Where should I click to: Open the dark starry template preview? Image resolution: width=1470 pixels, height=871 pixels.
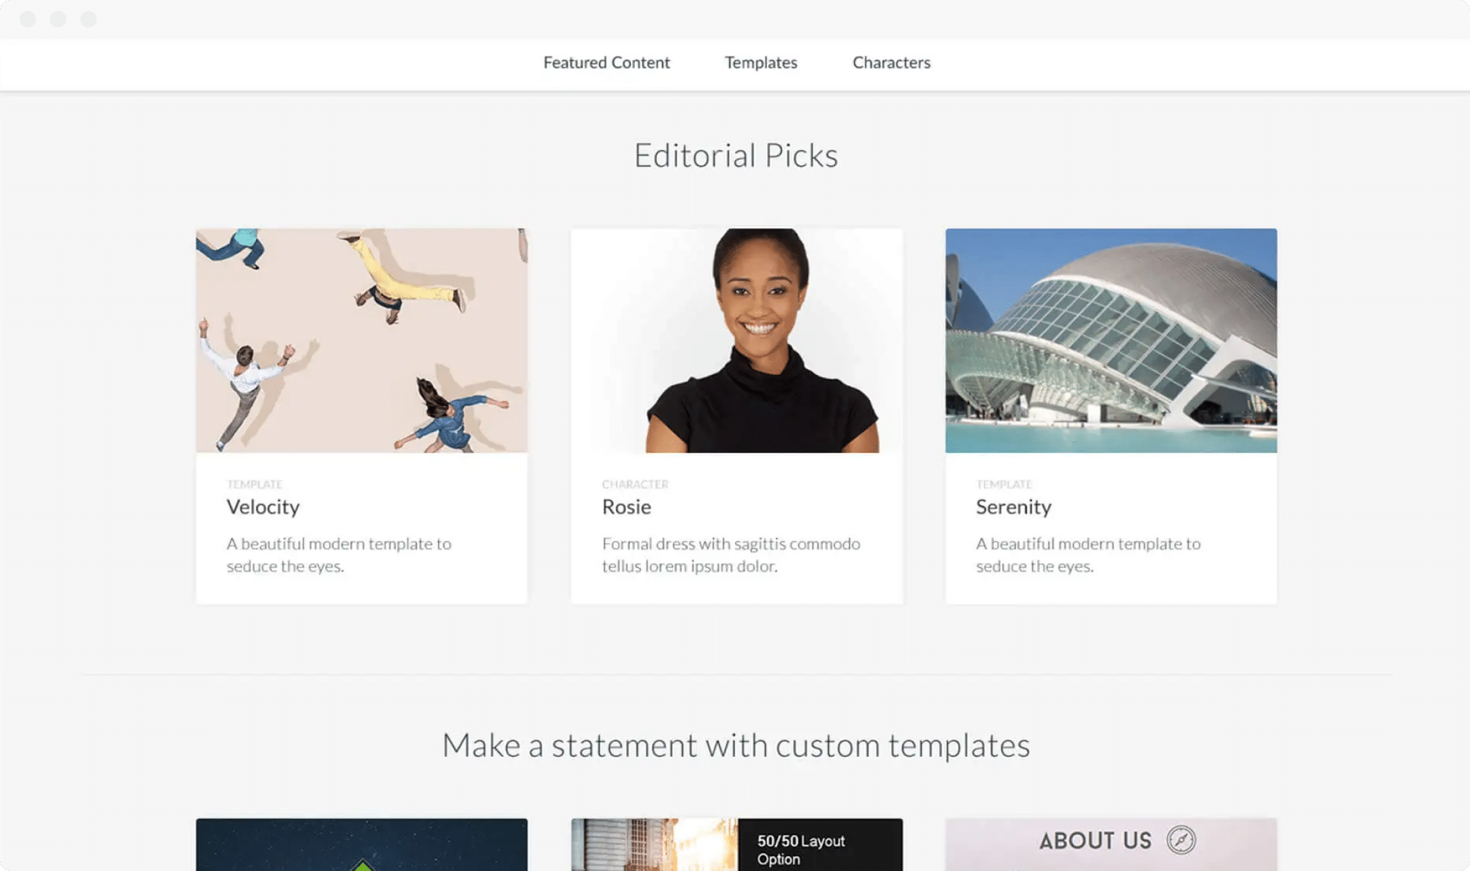(361, 845)
